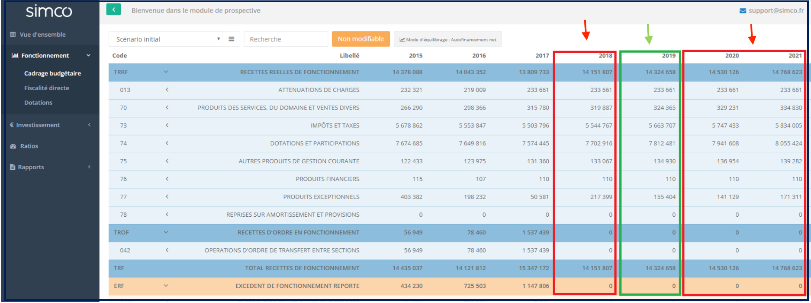
Task: Click the hamburger menu icon beside scenario
Action: tap(232, 39)
